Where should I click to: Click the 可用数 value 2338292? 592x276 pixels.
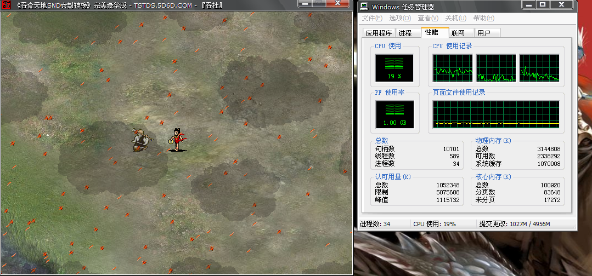[549, 156]
